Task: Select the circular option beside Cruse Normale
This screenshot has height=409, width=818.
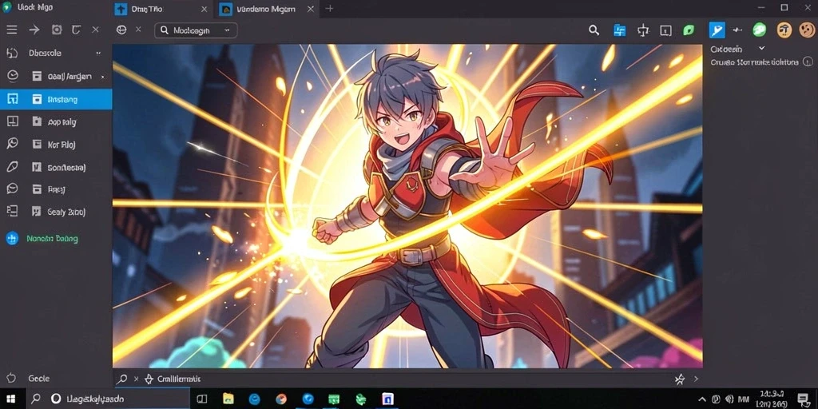Action: (808, 62)
